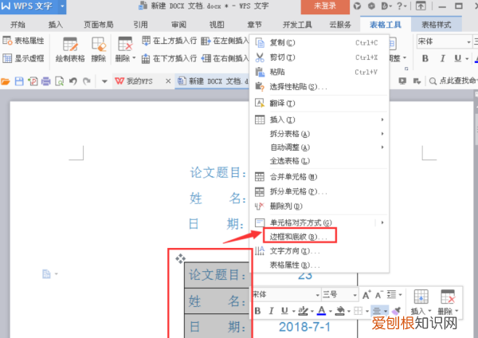
Task: Choose 删除列(D) from context menu
Action: [x=319, y=206]
